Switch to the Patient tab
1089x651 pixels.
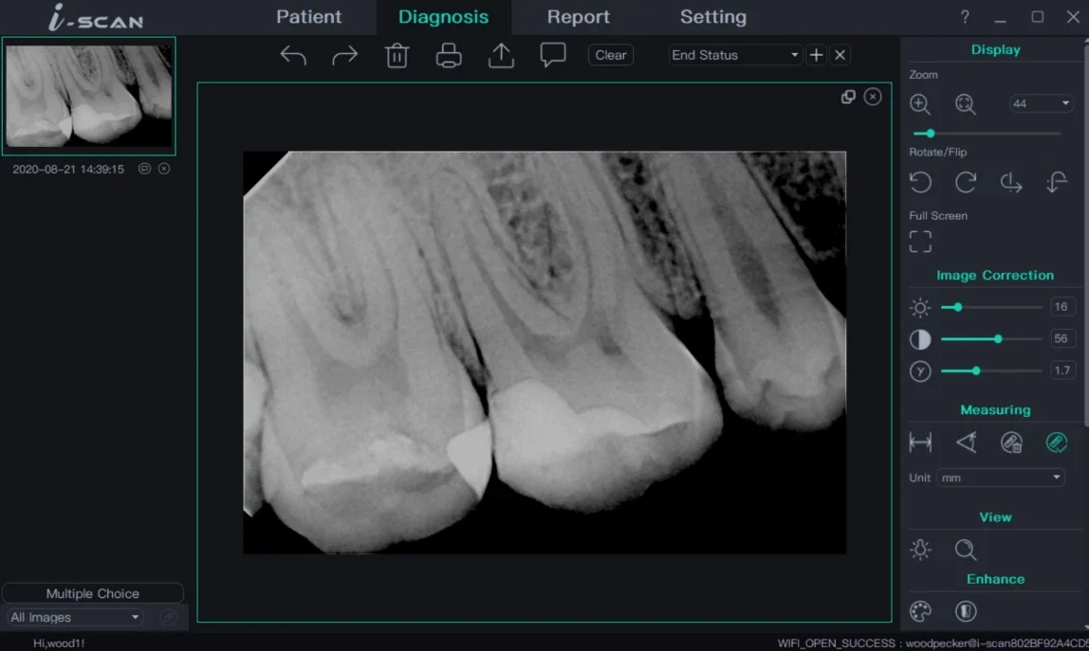click(x=308, y=17)
